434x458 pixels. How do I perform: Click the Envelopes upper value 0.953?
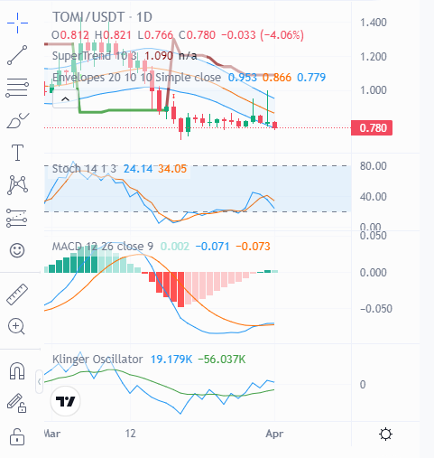[243, 78]
